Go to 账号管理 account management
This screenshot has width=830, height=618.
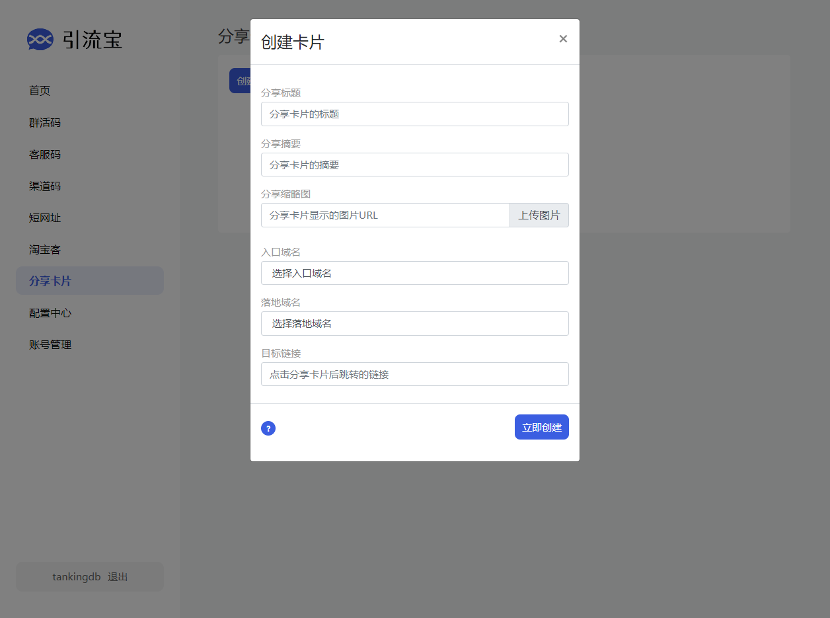[x=50, y=344]
